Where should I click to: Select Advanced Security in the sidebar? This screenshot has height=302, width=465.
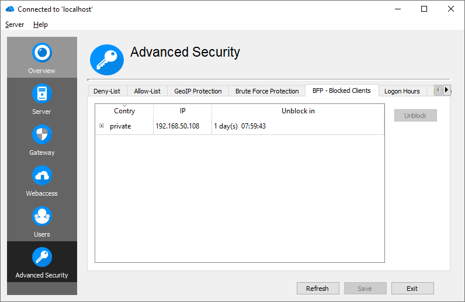[x=42, y=262]
